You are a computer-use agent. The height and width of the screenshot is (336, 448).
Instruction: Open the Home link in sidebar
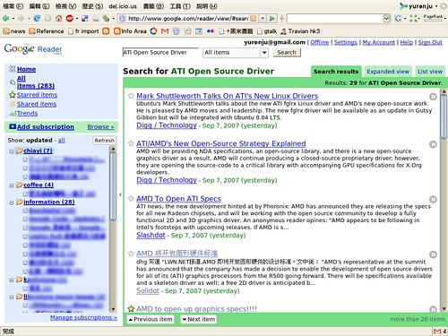pos(26,69)
